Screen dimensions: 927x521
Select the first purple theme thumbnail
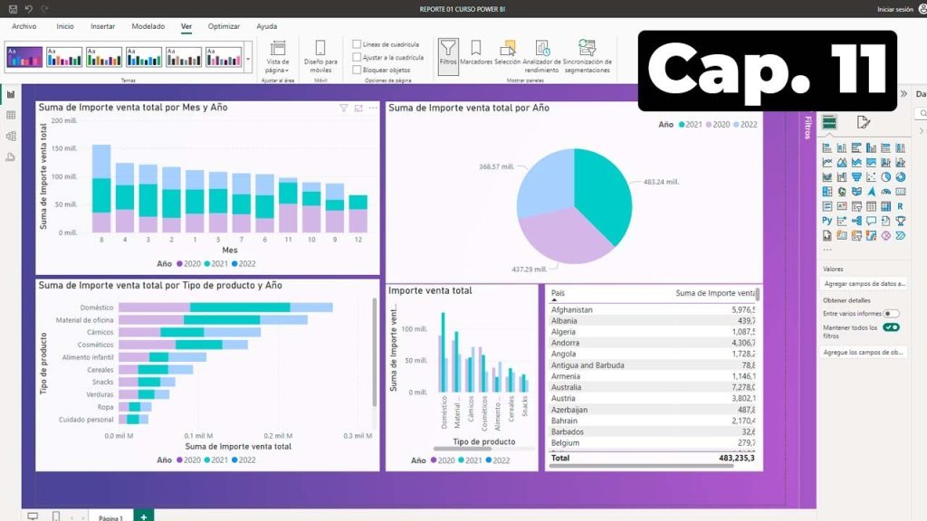point(24,57)
